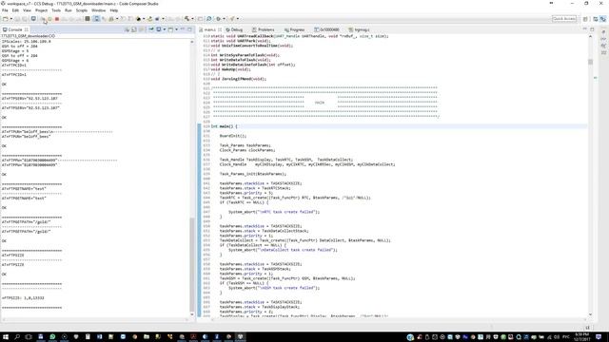Expand the blue gear icon dropdown
Image resolution: width=609 pixels, height=342 pixels.
163,19
